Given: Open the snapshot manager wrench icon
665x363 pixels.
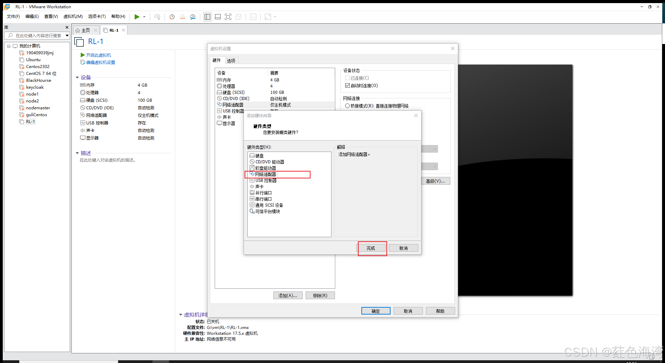Looking at the screenshot, I should point(193,17).
